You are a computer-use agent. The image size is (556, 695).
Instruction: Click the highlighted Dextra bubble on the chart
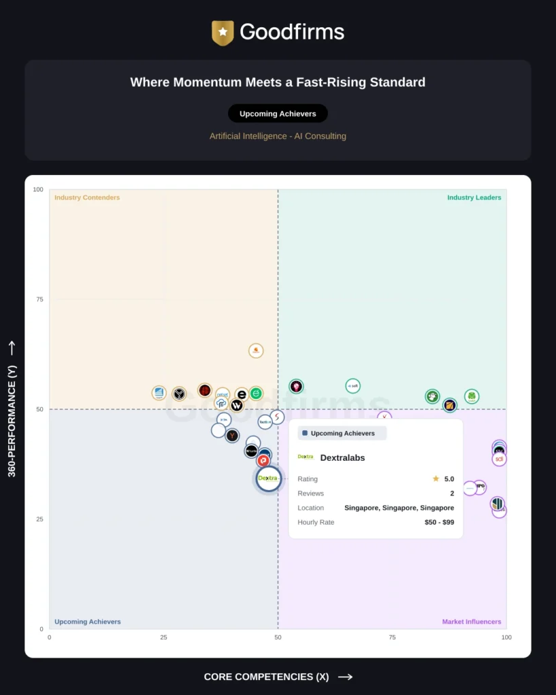[x=268, y=478]
